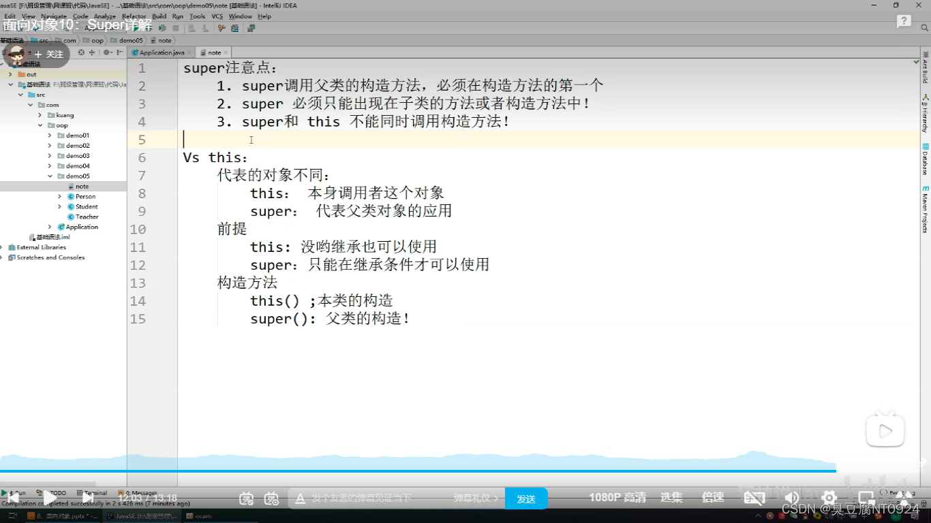Open the Edit menu
The image size is (931, 523).
pyautogui.click(x=10, y=16)
